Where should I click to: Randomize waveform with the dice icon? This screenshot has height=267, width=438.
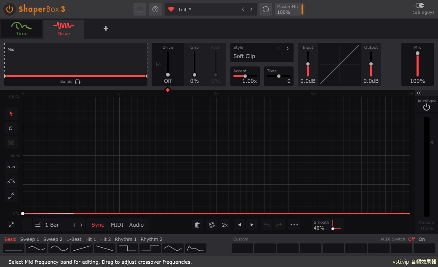[x=212, y=225]
